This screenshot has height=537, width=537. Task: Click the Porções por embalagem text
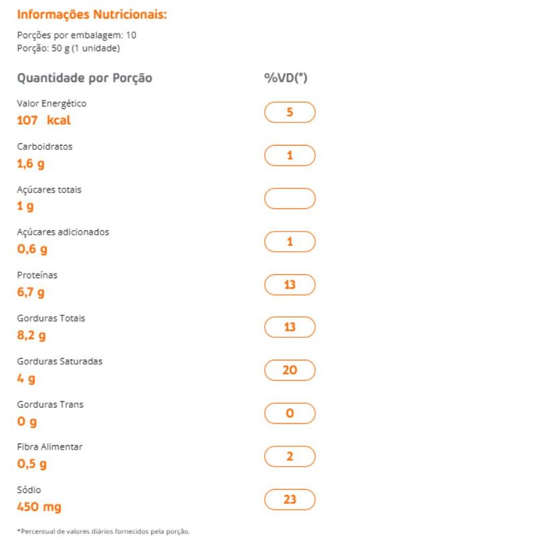coord(77,36)
